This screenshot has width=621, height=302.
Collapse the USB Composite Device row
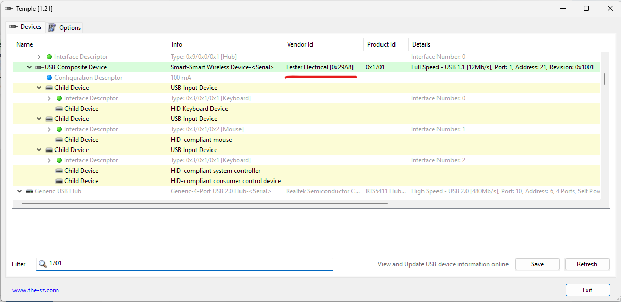tap(30, 67)
